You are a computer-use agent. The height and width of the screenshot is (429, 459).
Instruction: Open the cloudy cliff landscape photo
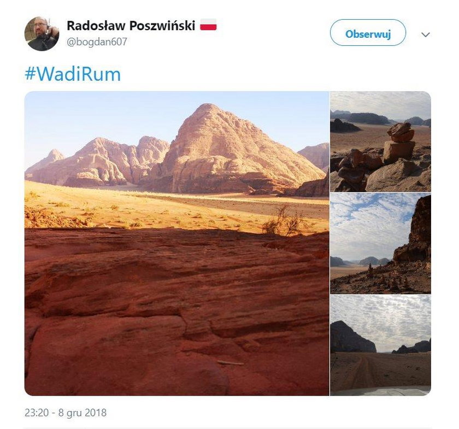(x=380, y=243)
